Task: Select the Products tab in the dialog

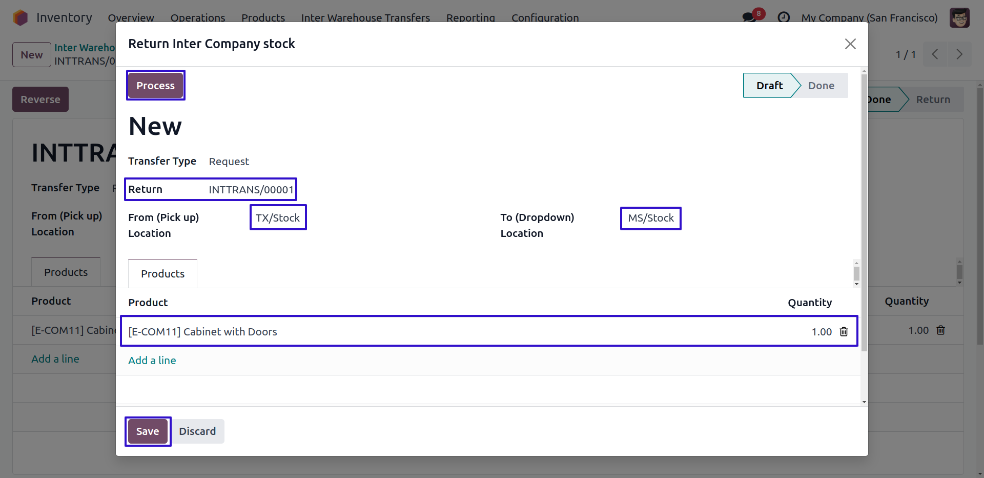Action: [x=162, y=274]
